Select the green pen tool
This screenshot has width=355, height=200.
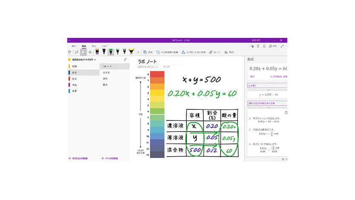111,52
